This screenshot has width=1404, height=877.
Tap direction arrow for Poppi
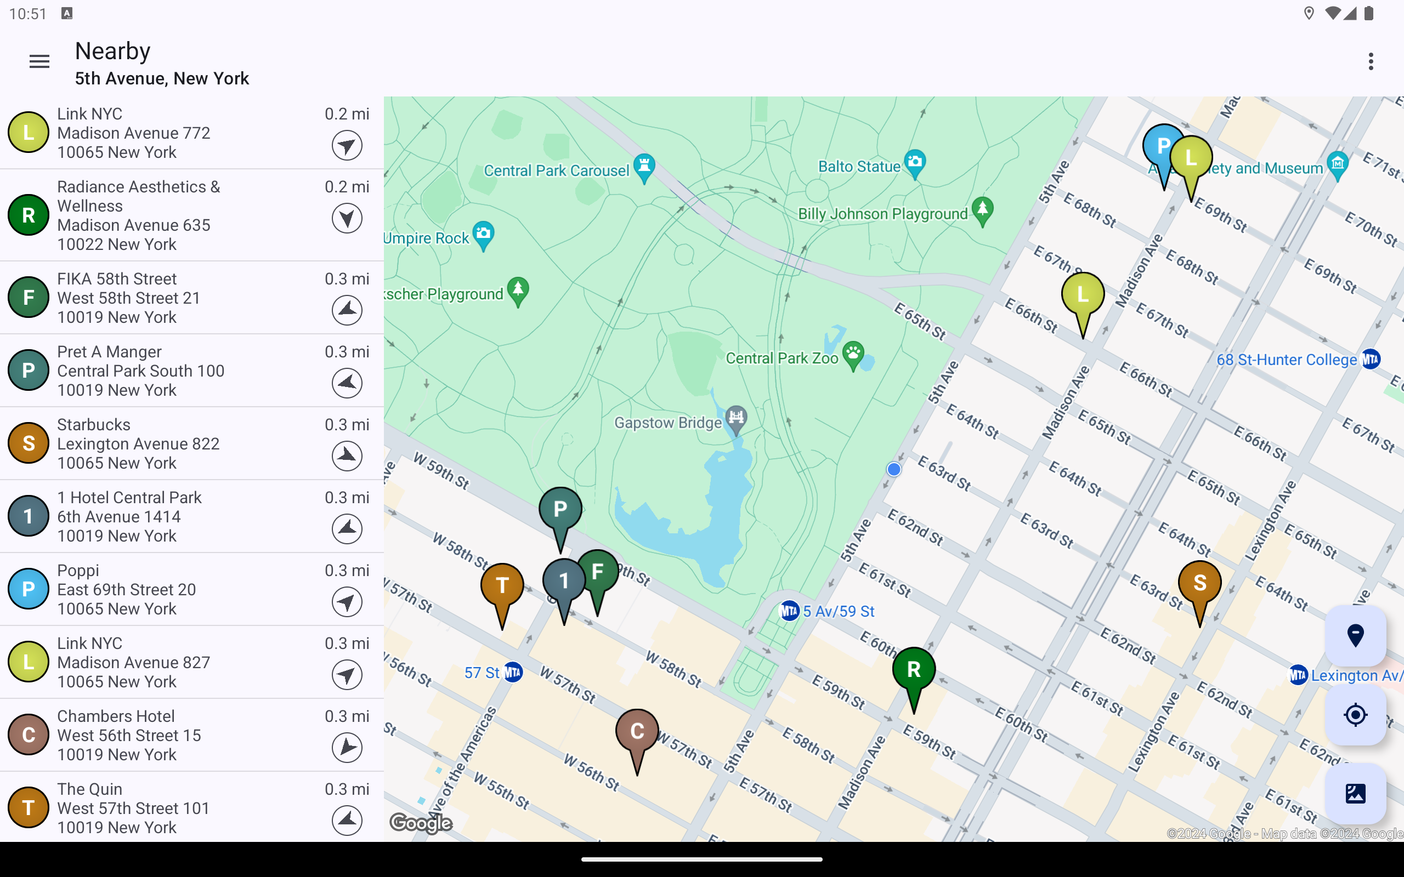click(x=347, y=602)
